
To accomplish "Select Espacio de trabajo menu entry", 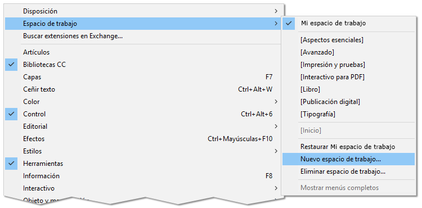I will 143,24.
